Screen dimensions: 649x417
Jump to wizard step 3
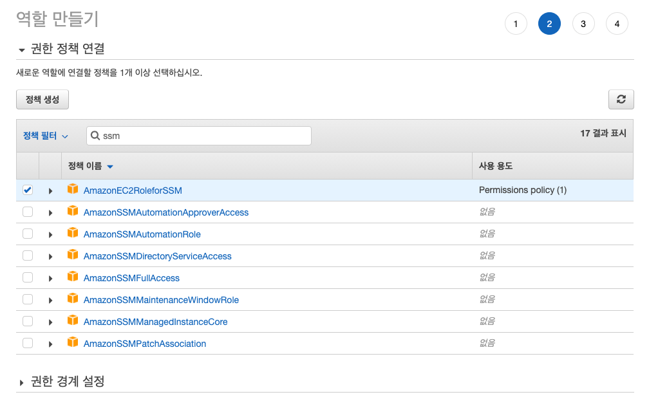click(583, 24)
